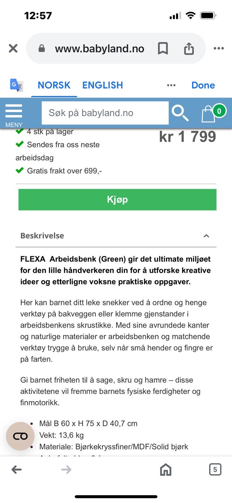Open the translate bar more options dots
Screen dimensions: 232x503
[x=171, y=85]
